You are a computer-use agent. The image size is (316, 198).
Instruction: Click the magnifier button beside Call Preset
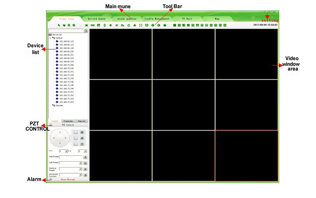(x=85, y=163)
